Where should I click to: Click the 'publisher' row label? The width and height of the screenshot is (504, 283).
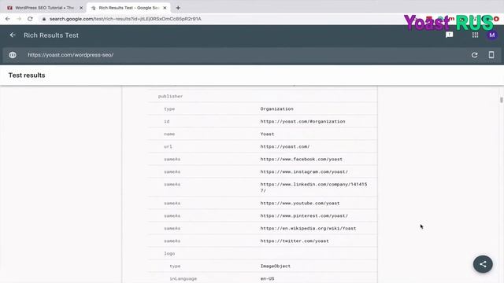pos(170,96)
